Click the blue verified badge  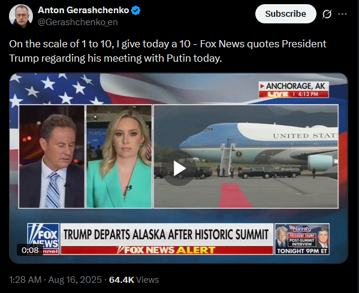(x=136, y=11)
